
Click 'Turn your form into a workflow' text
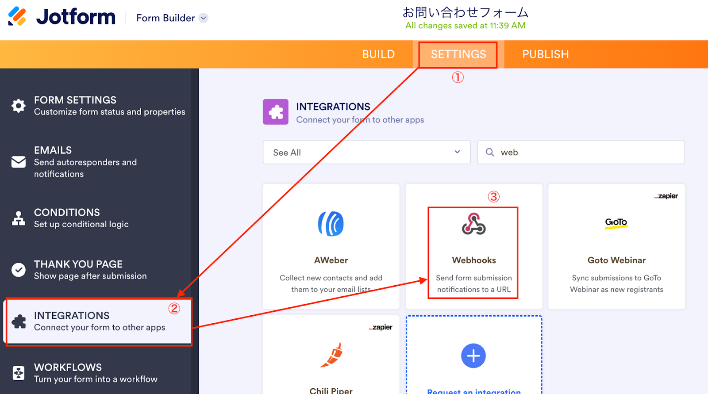click(x=96, y=379)
